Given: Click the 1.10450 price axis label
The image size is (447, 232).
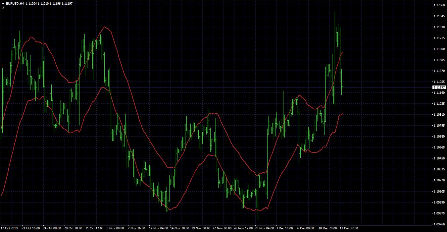Looking at the screenshot, I should click(439, 158).
